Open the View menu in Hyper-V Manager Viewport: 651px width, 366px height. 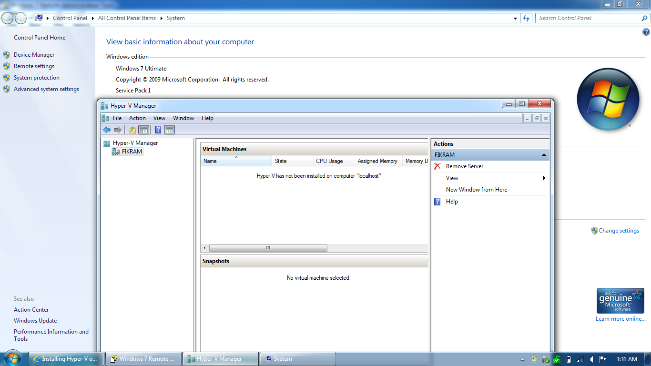tap(160, 118)
